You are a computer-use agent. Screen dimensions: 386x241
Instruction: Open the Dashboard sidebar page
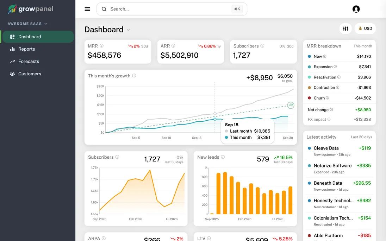point(38,37)
